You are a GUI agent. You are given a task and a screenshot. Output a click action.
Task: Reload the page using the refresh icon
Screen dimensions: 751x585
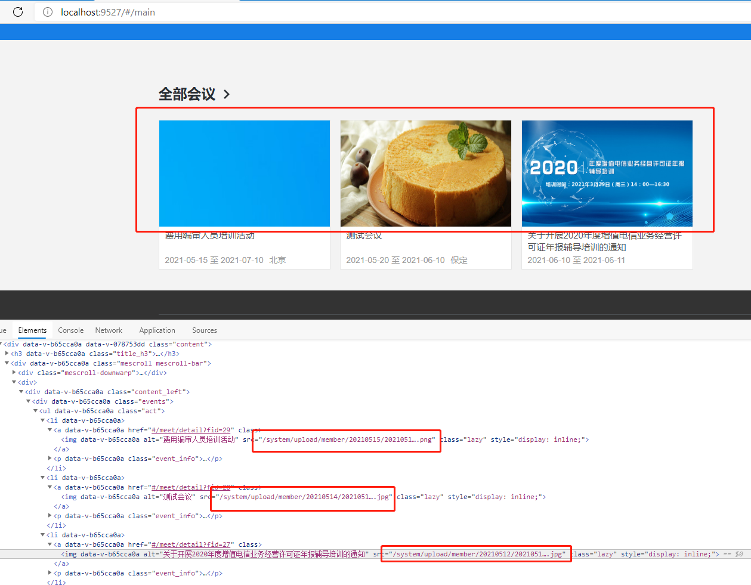tap(17, 11)
